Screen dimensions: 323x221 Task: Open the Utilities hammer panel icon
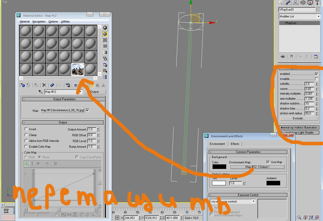pyautogui.click(x=317, y=3)
